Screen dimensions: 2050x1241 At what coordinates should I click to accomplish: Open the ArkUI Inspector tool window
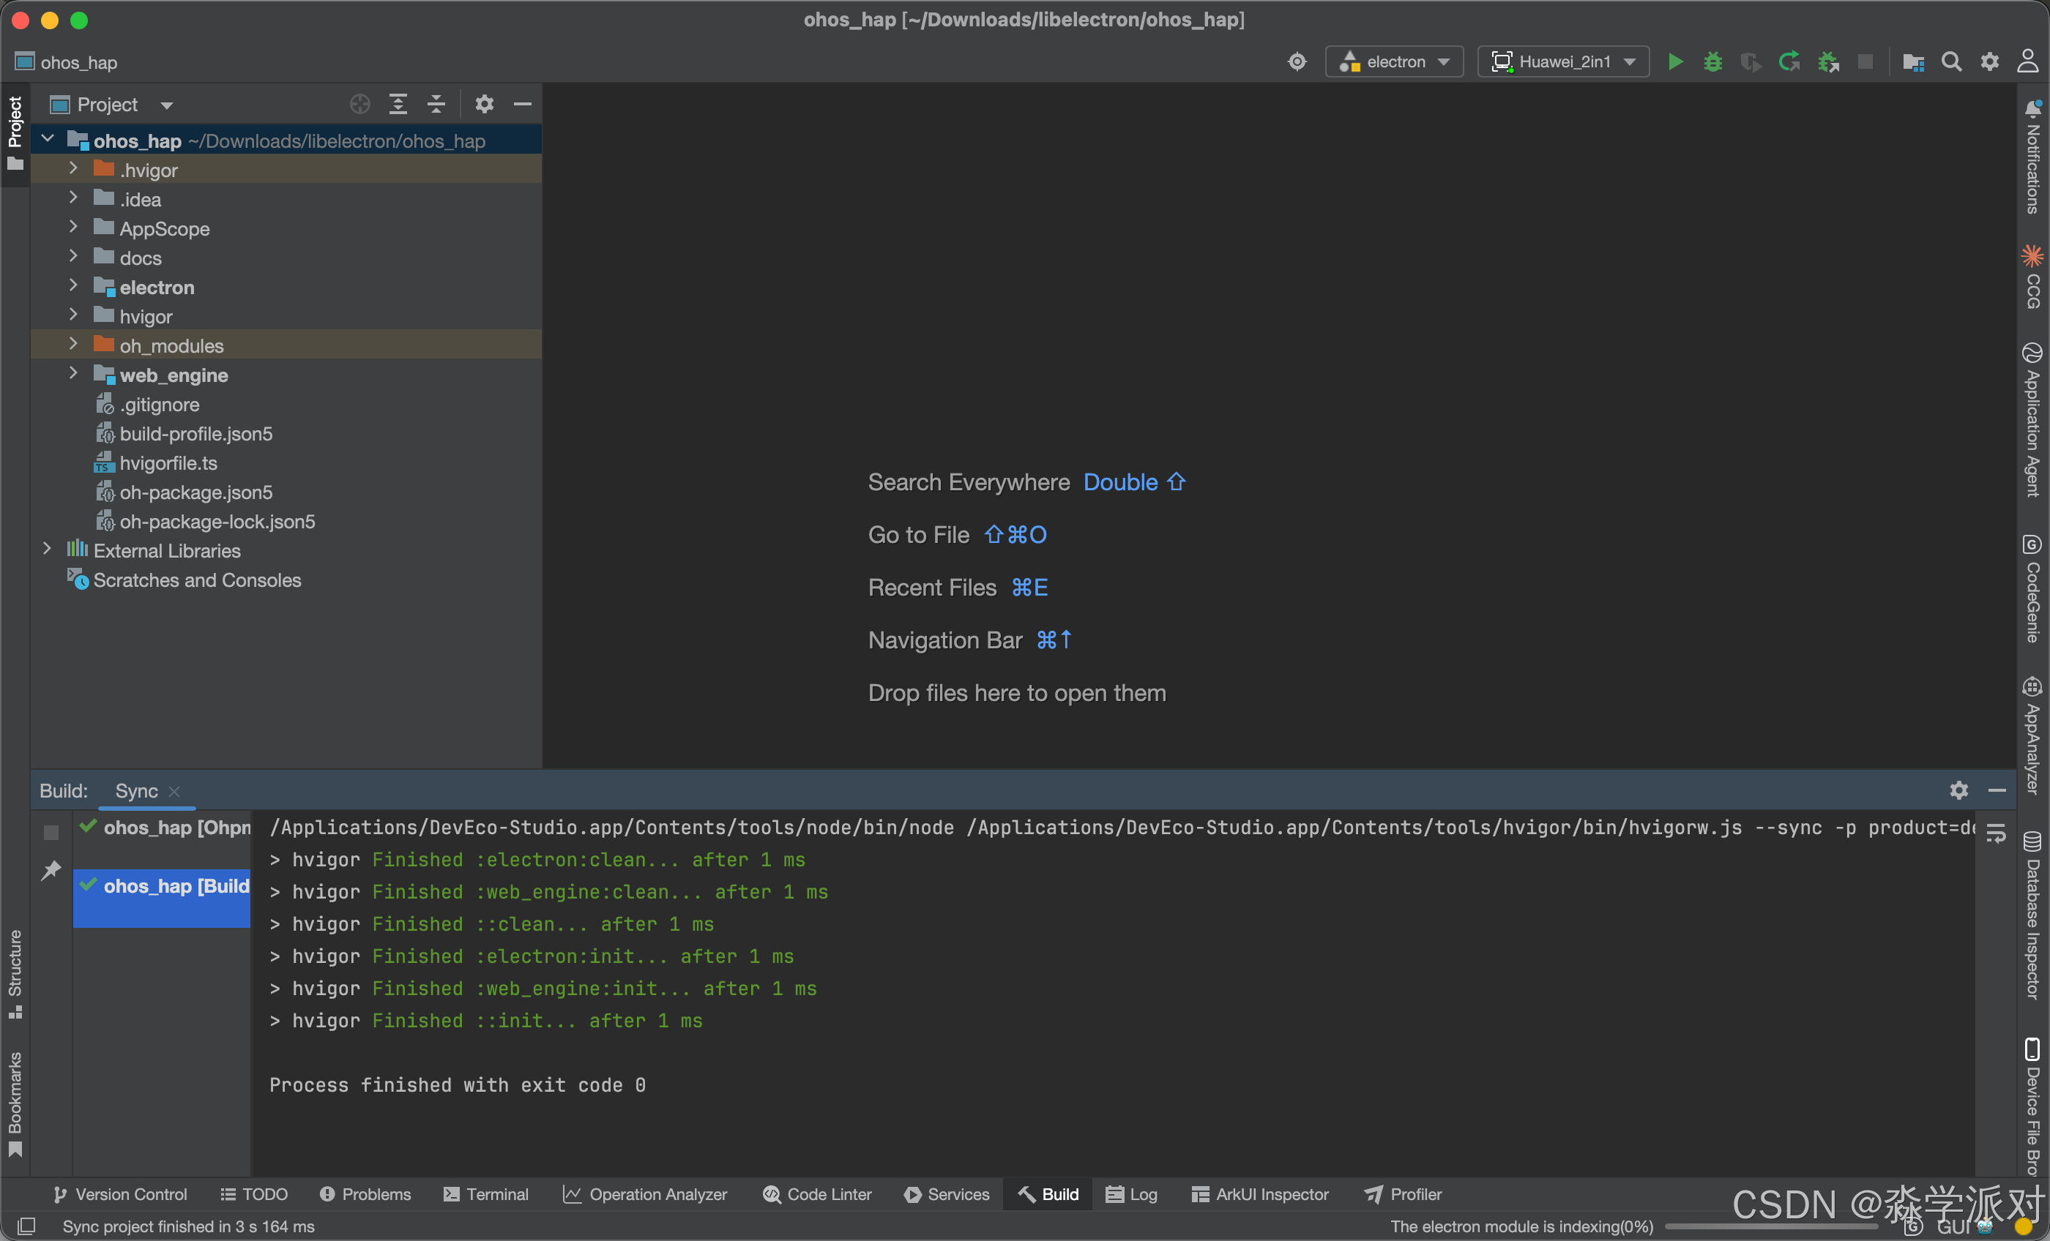point(1259,1194)
